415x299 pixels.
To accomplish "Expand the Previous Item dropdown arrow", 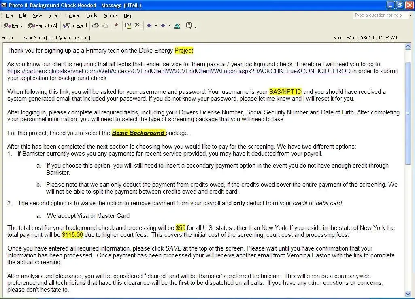I will coord(156,26).
